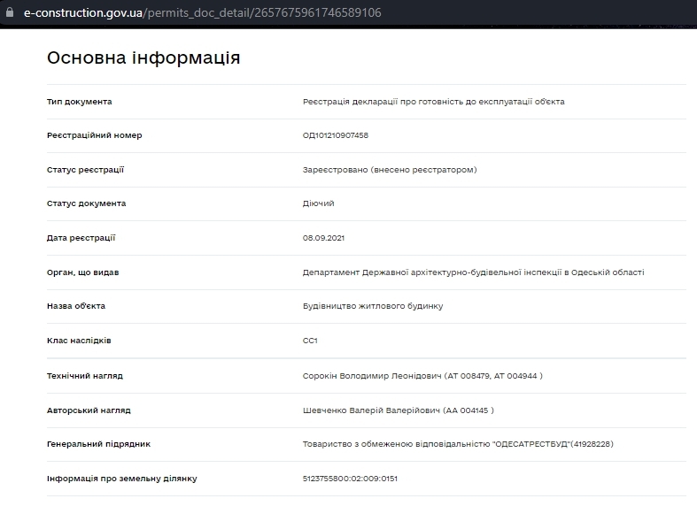Click the label 'Реєстраційний номер'
This screenshot has width=697, height=506.
[94, 135]
